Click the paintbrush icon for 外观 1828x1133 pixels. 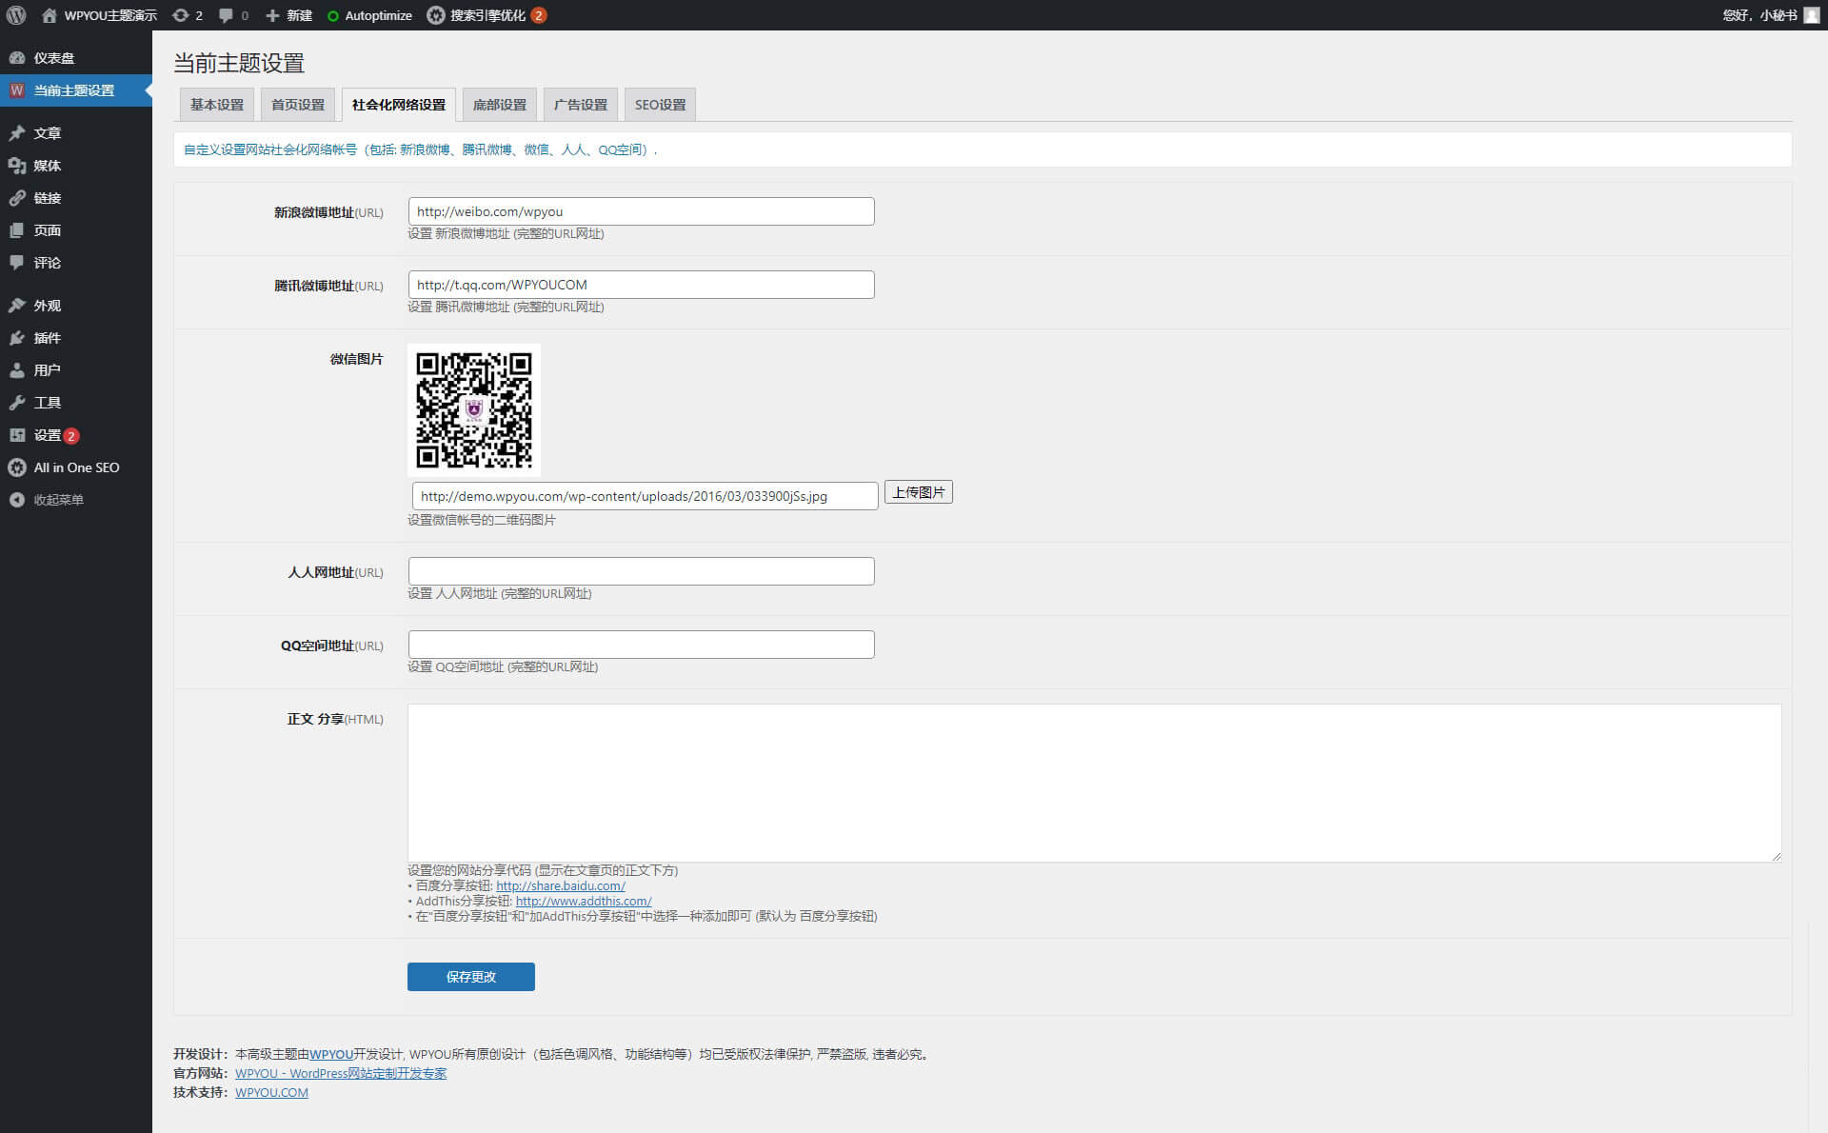(x=17, y=306)
